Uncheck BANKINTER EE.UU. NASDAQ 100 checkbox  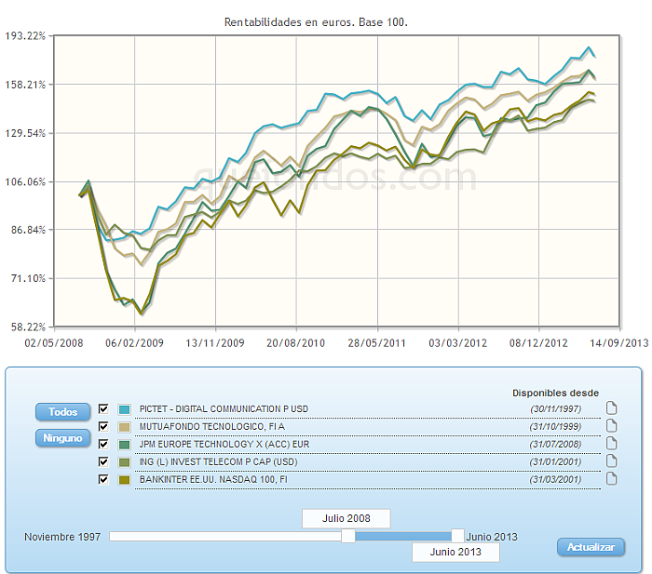pyautogui.click(x=103, y=480)
